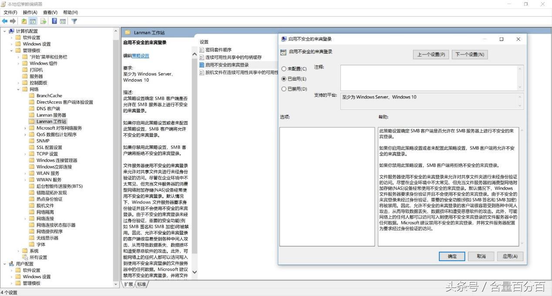Expand the 系统 tree node
The height and width of the screenshot is (296, 552).
pos(18,251)
